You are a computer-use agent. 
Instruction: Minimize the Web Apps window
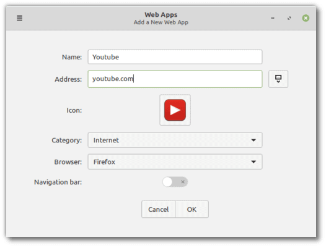pos(273,18)
